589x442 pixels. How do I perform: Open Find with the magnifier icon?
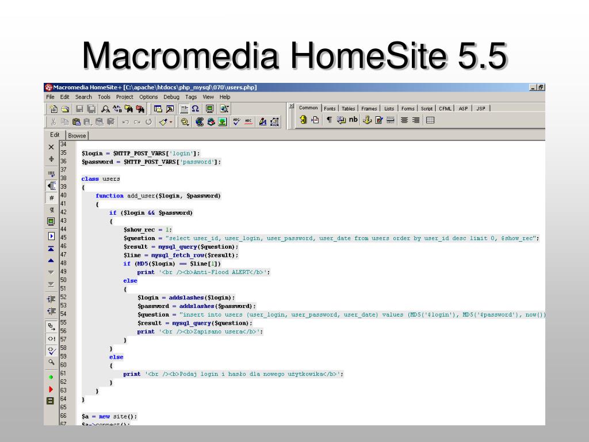[x=106, y=109]
